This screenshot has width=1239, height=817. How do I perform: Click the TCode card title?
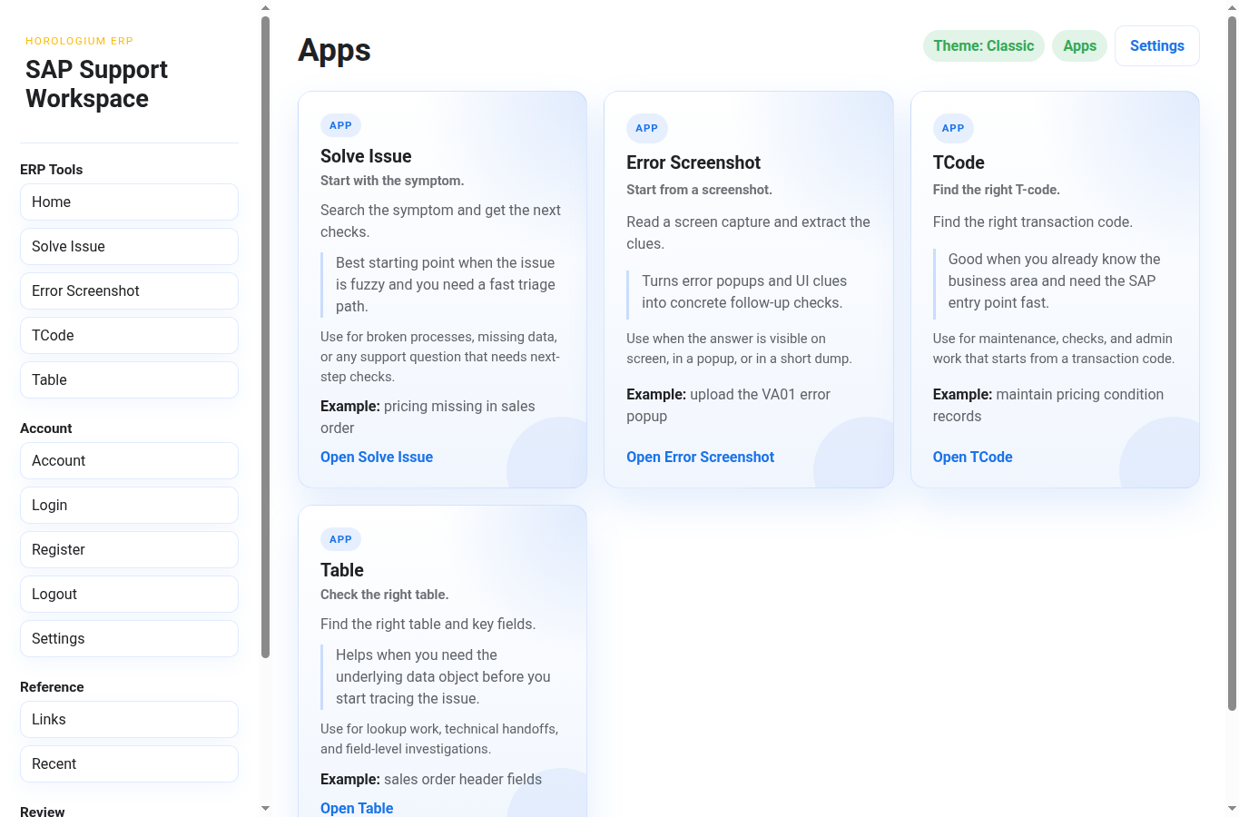coord(959,162)
